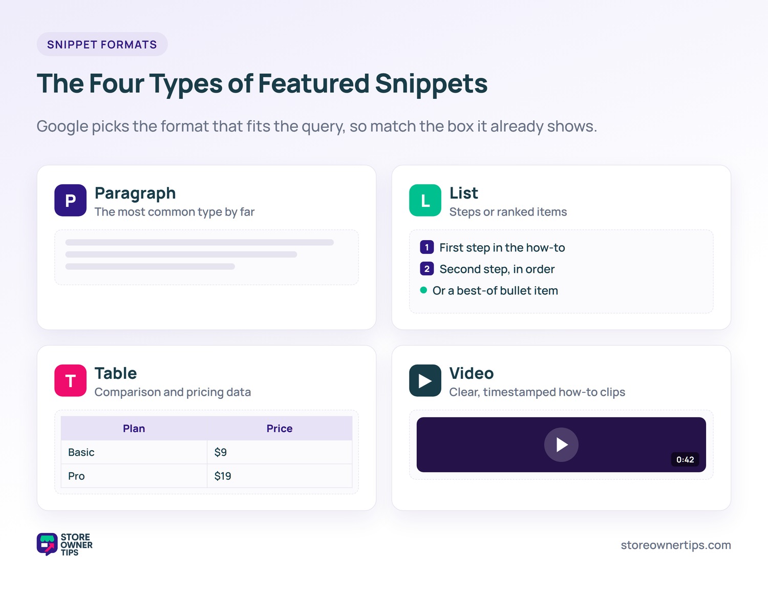Click the green L List icon
This screenshot has width=768, height=596.
pyautogui.click(x=425, y=200)
